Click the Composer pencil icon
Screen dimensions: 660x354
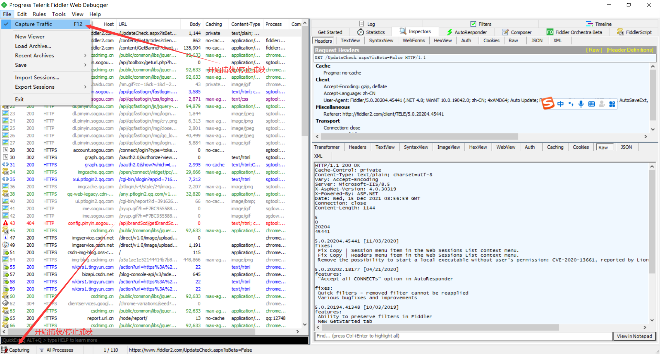pyautogui.click(x=505, y=32)
